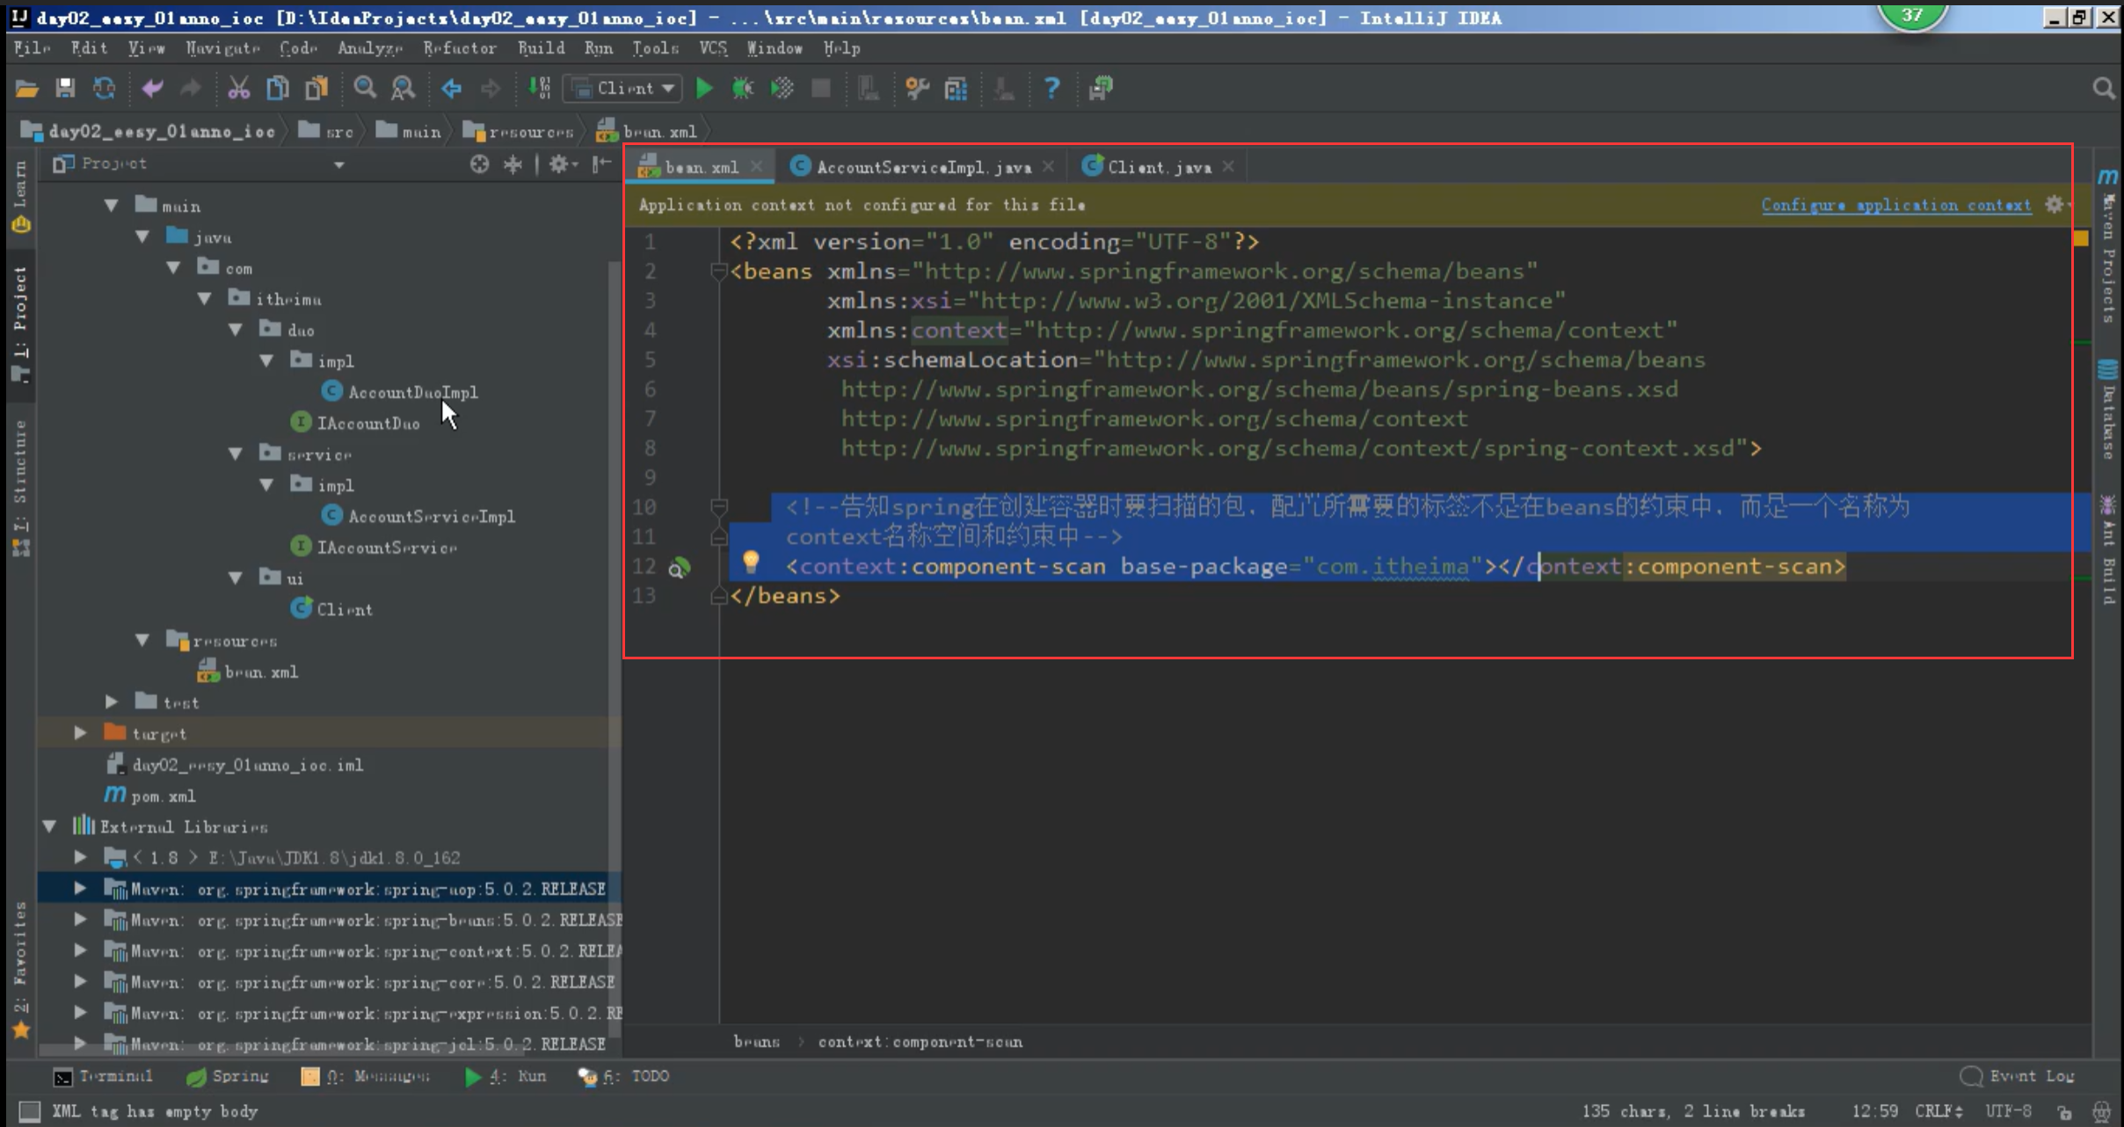
Task: Click the Scroll from Source target icon
Action: [x=479, y=164]
